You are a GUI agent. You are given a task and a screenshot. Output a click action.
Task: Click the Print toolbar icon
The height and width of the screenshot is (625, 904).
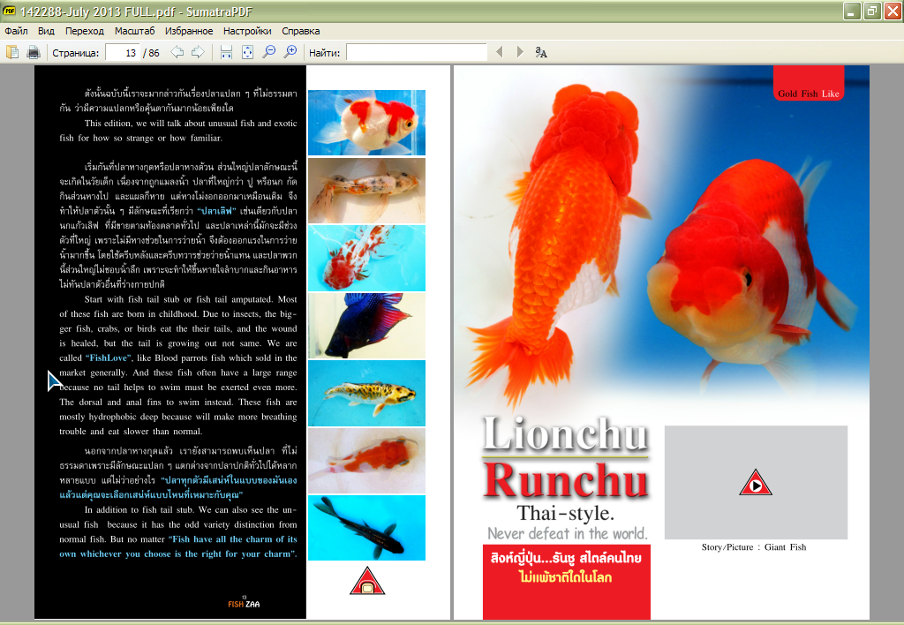(34, 52)
